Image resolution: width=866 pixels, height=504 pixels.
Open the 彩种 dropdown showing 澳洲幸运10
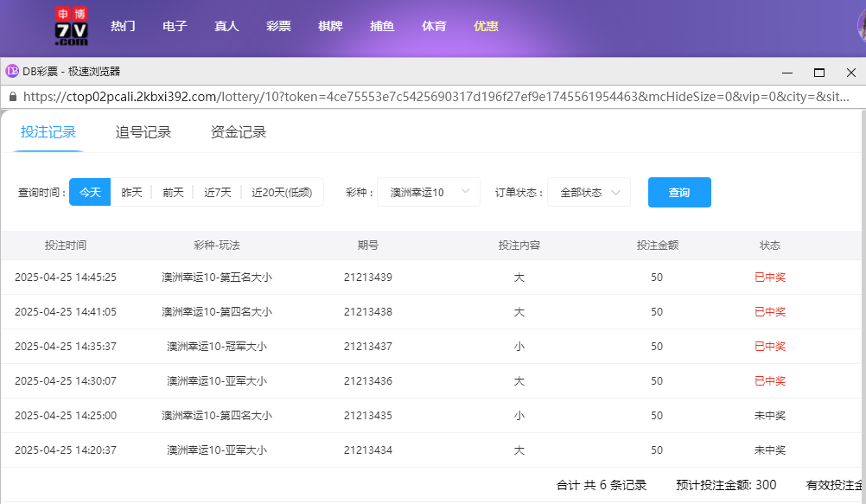click(x=428, y=192)
